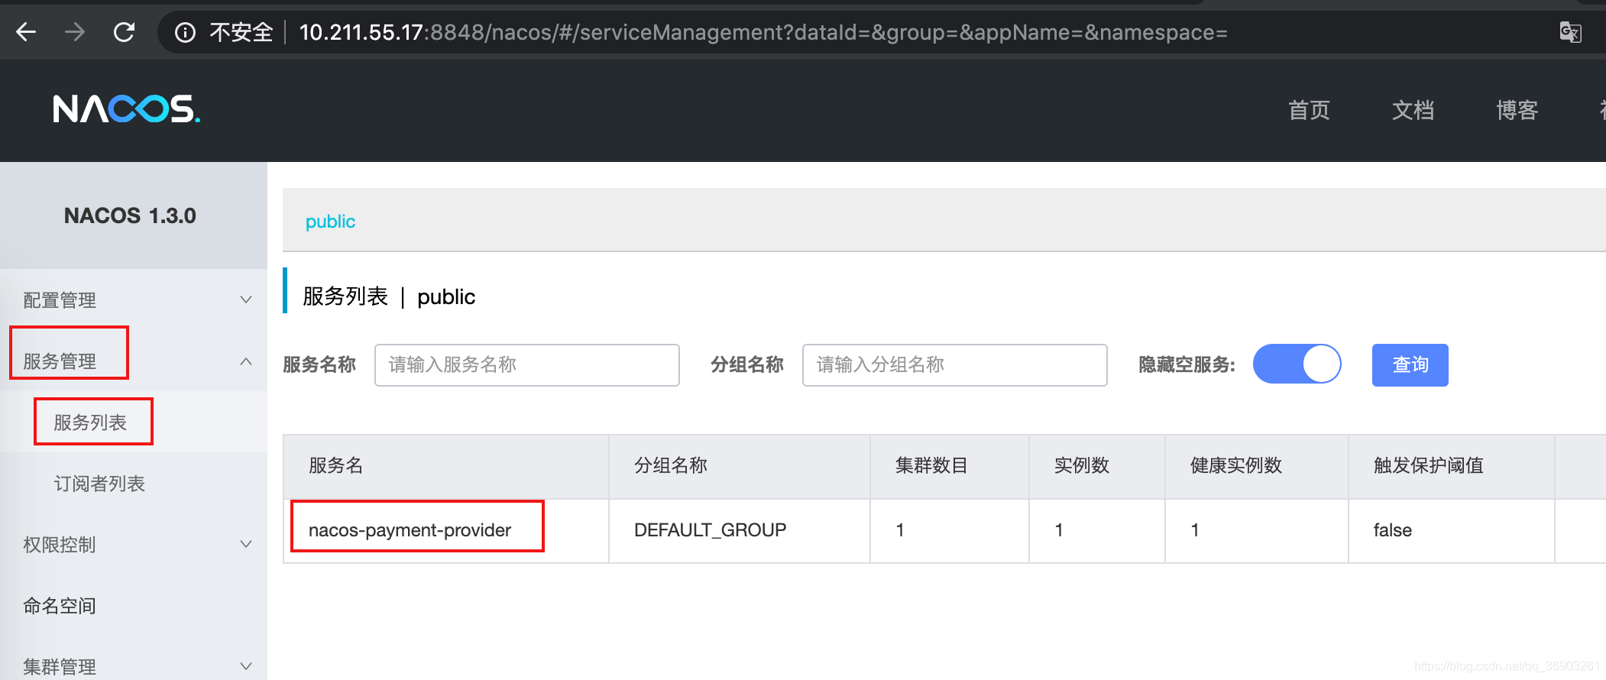This screenshot has width=1606, height=680.
Task: Select 服务管理 in the sidebar
Action: click(x=60, y=361)
